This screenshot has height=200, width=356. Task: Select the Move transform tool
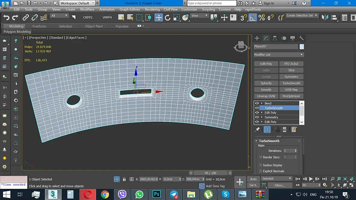(159, 17)
